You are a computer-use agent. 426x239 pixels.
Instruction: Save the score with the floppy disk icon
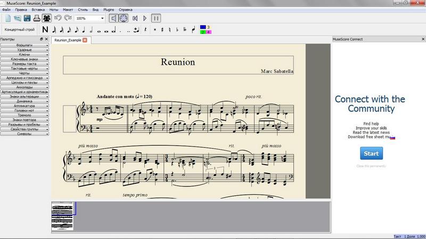coord(27,19)
